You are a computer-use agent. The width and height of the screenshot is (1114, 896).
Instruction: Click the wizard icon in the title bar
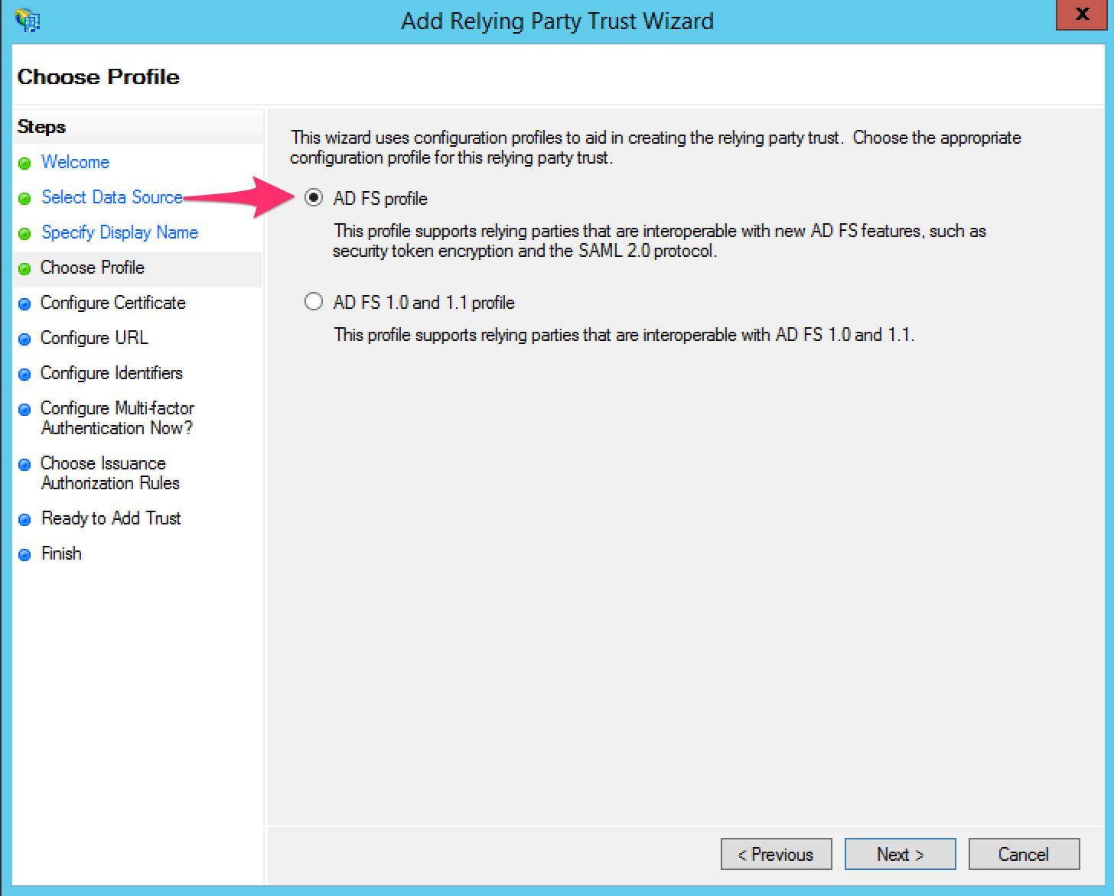(x=28, y=19)
